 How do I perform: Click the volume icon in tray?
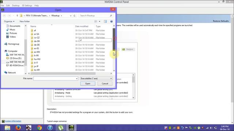click(211, 128)
